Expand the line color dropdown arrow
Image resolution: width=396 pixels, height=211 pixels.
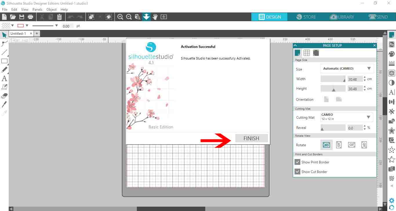(27, 26)
